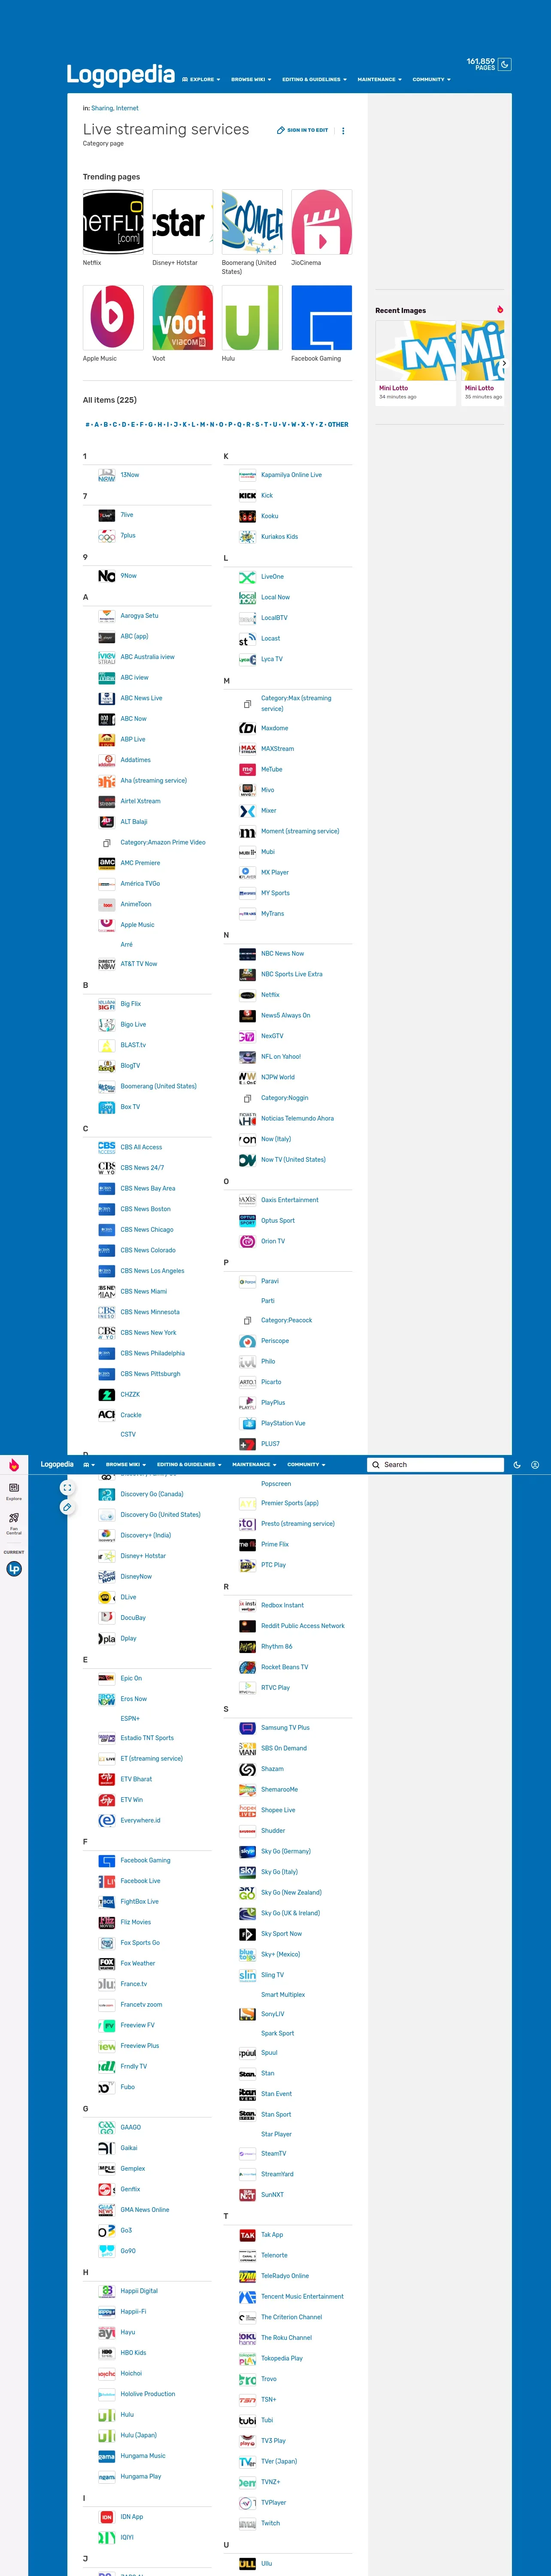Screen dimensions: 551x2576
Task: Click the Category:Peacock page icon
Action: [247, 1320]
